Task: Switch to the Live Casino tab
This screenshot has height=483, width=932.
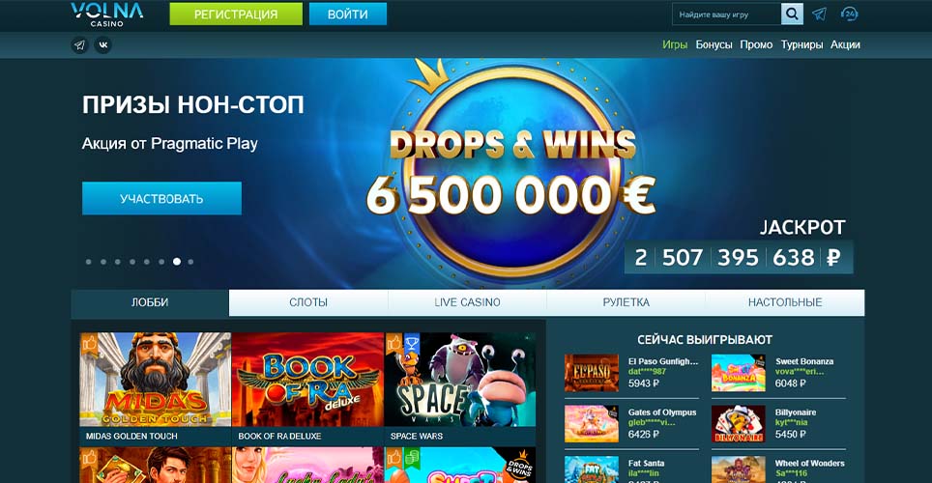Action: (467, 302)
